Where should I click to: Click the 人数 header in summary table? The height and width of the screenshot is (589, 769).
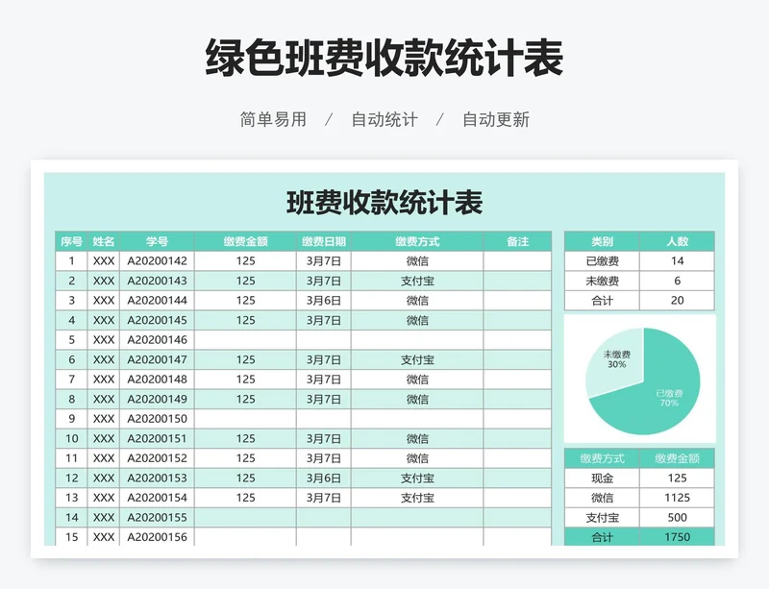point(678,241)
